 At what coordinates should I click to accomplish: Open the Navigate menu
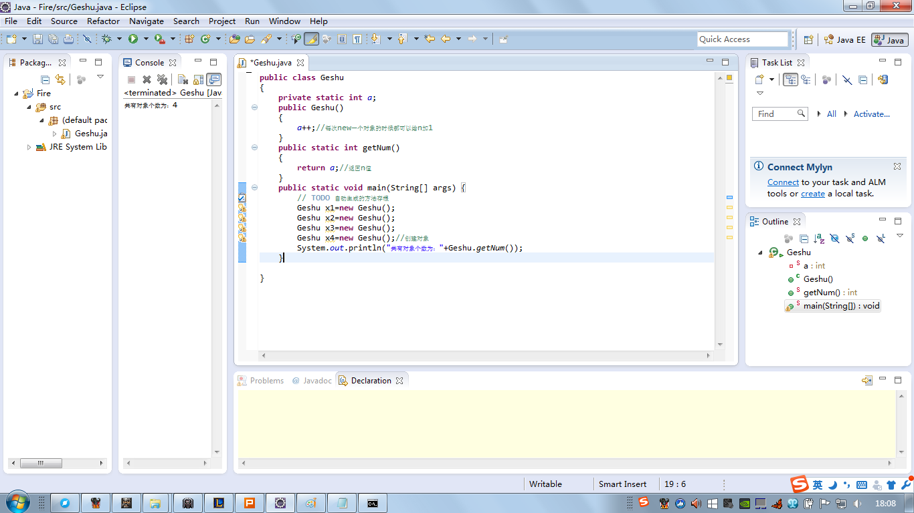pos(147,21)
